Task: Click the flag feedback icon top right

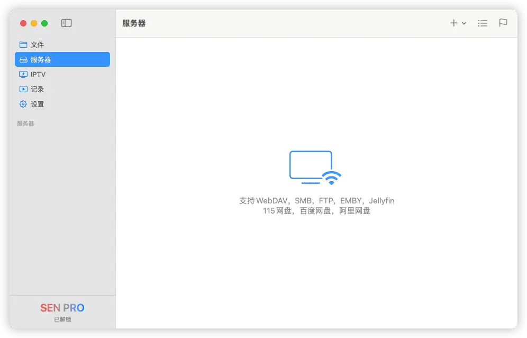Action: [x=503, y=23]
